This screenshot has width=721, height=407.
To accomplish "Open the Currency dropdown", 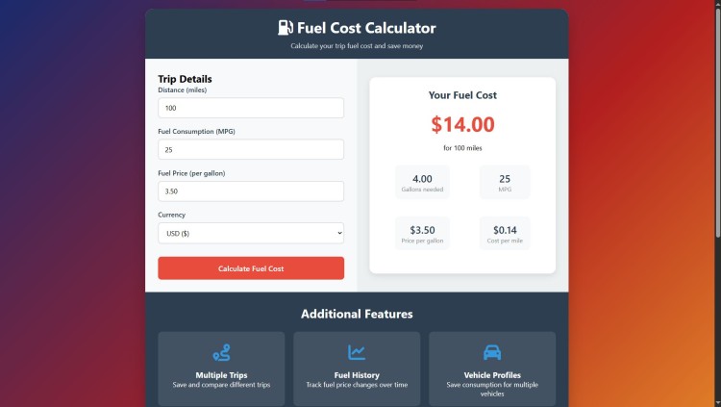I will 251,234.
